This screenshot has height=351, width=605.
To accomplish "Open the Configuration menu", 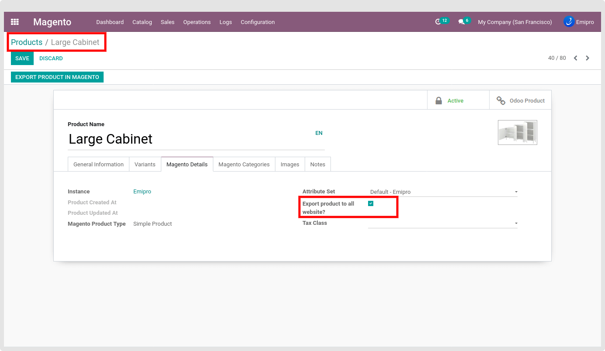I will point(257,22).
